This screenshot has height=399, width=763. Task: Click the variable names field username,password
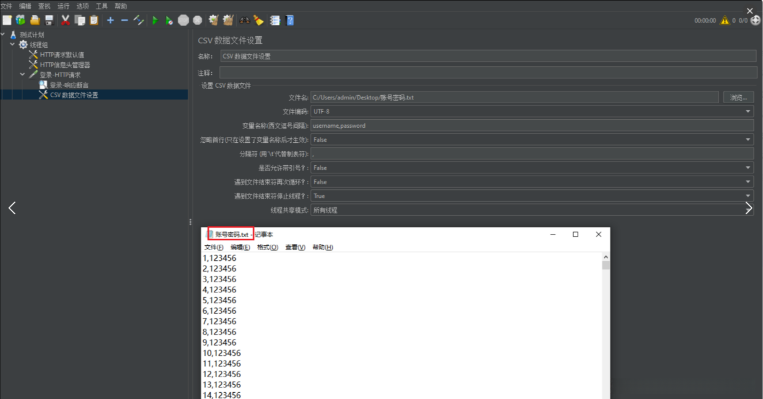pos(532,126)
